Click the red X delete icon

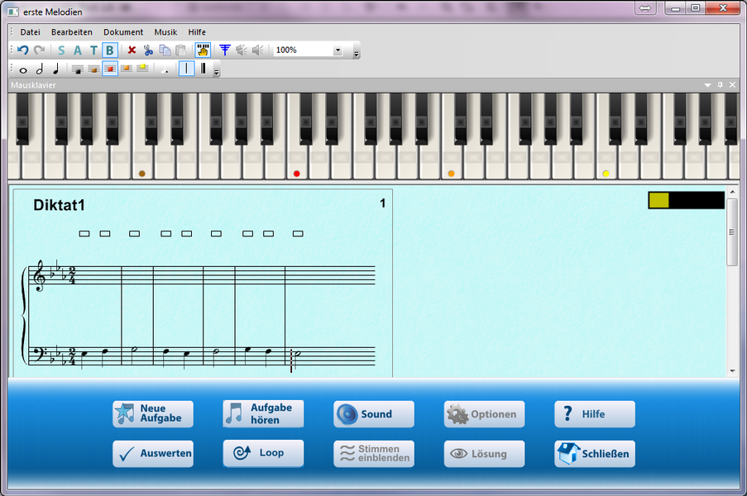(x=132, y=50)
